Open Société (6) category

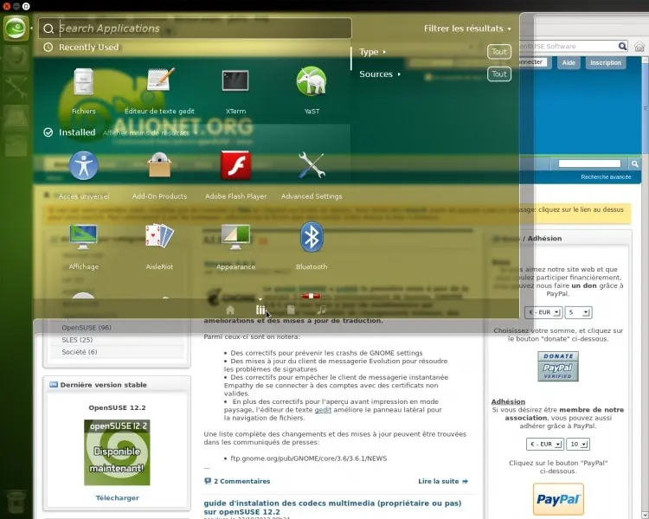(x=80, y=352)
